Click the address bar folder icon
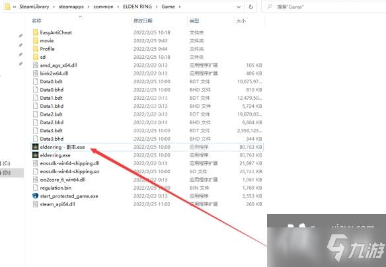 (x=8, y=7)
